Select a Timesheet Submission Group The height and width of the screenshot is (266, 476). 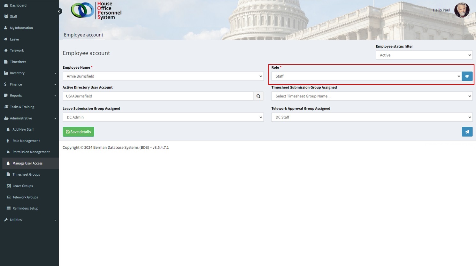pyautogui.click(x=372, y=96)
